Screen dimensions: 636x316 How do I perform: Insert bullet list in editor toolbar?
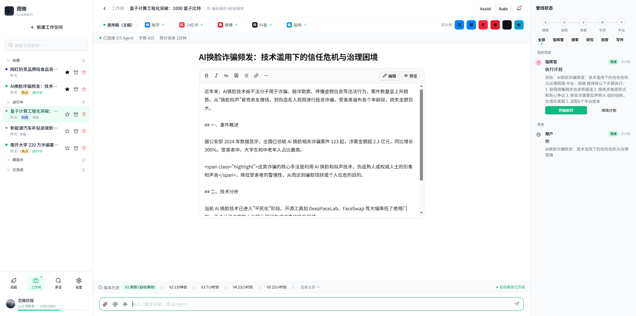point(246,76)
